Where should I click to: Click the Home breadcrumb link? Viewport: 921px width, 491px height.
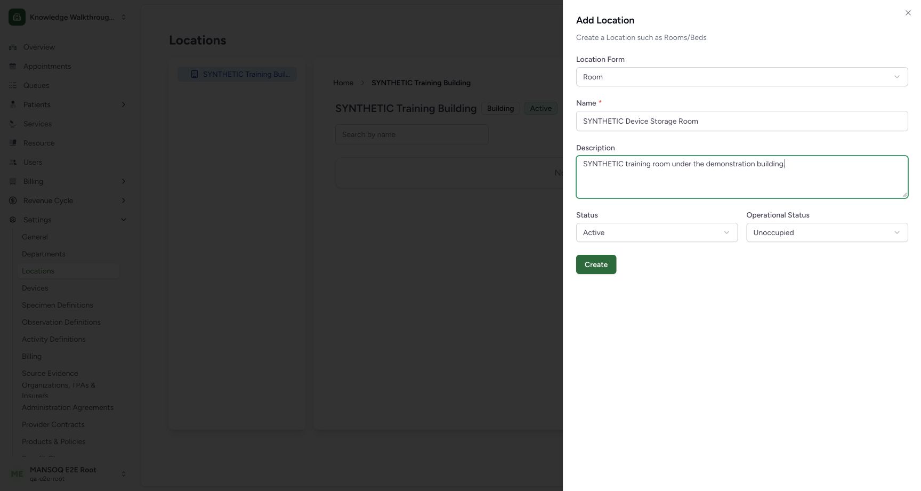(x=343, y=83)
